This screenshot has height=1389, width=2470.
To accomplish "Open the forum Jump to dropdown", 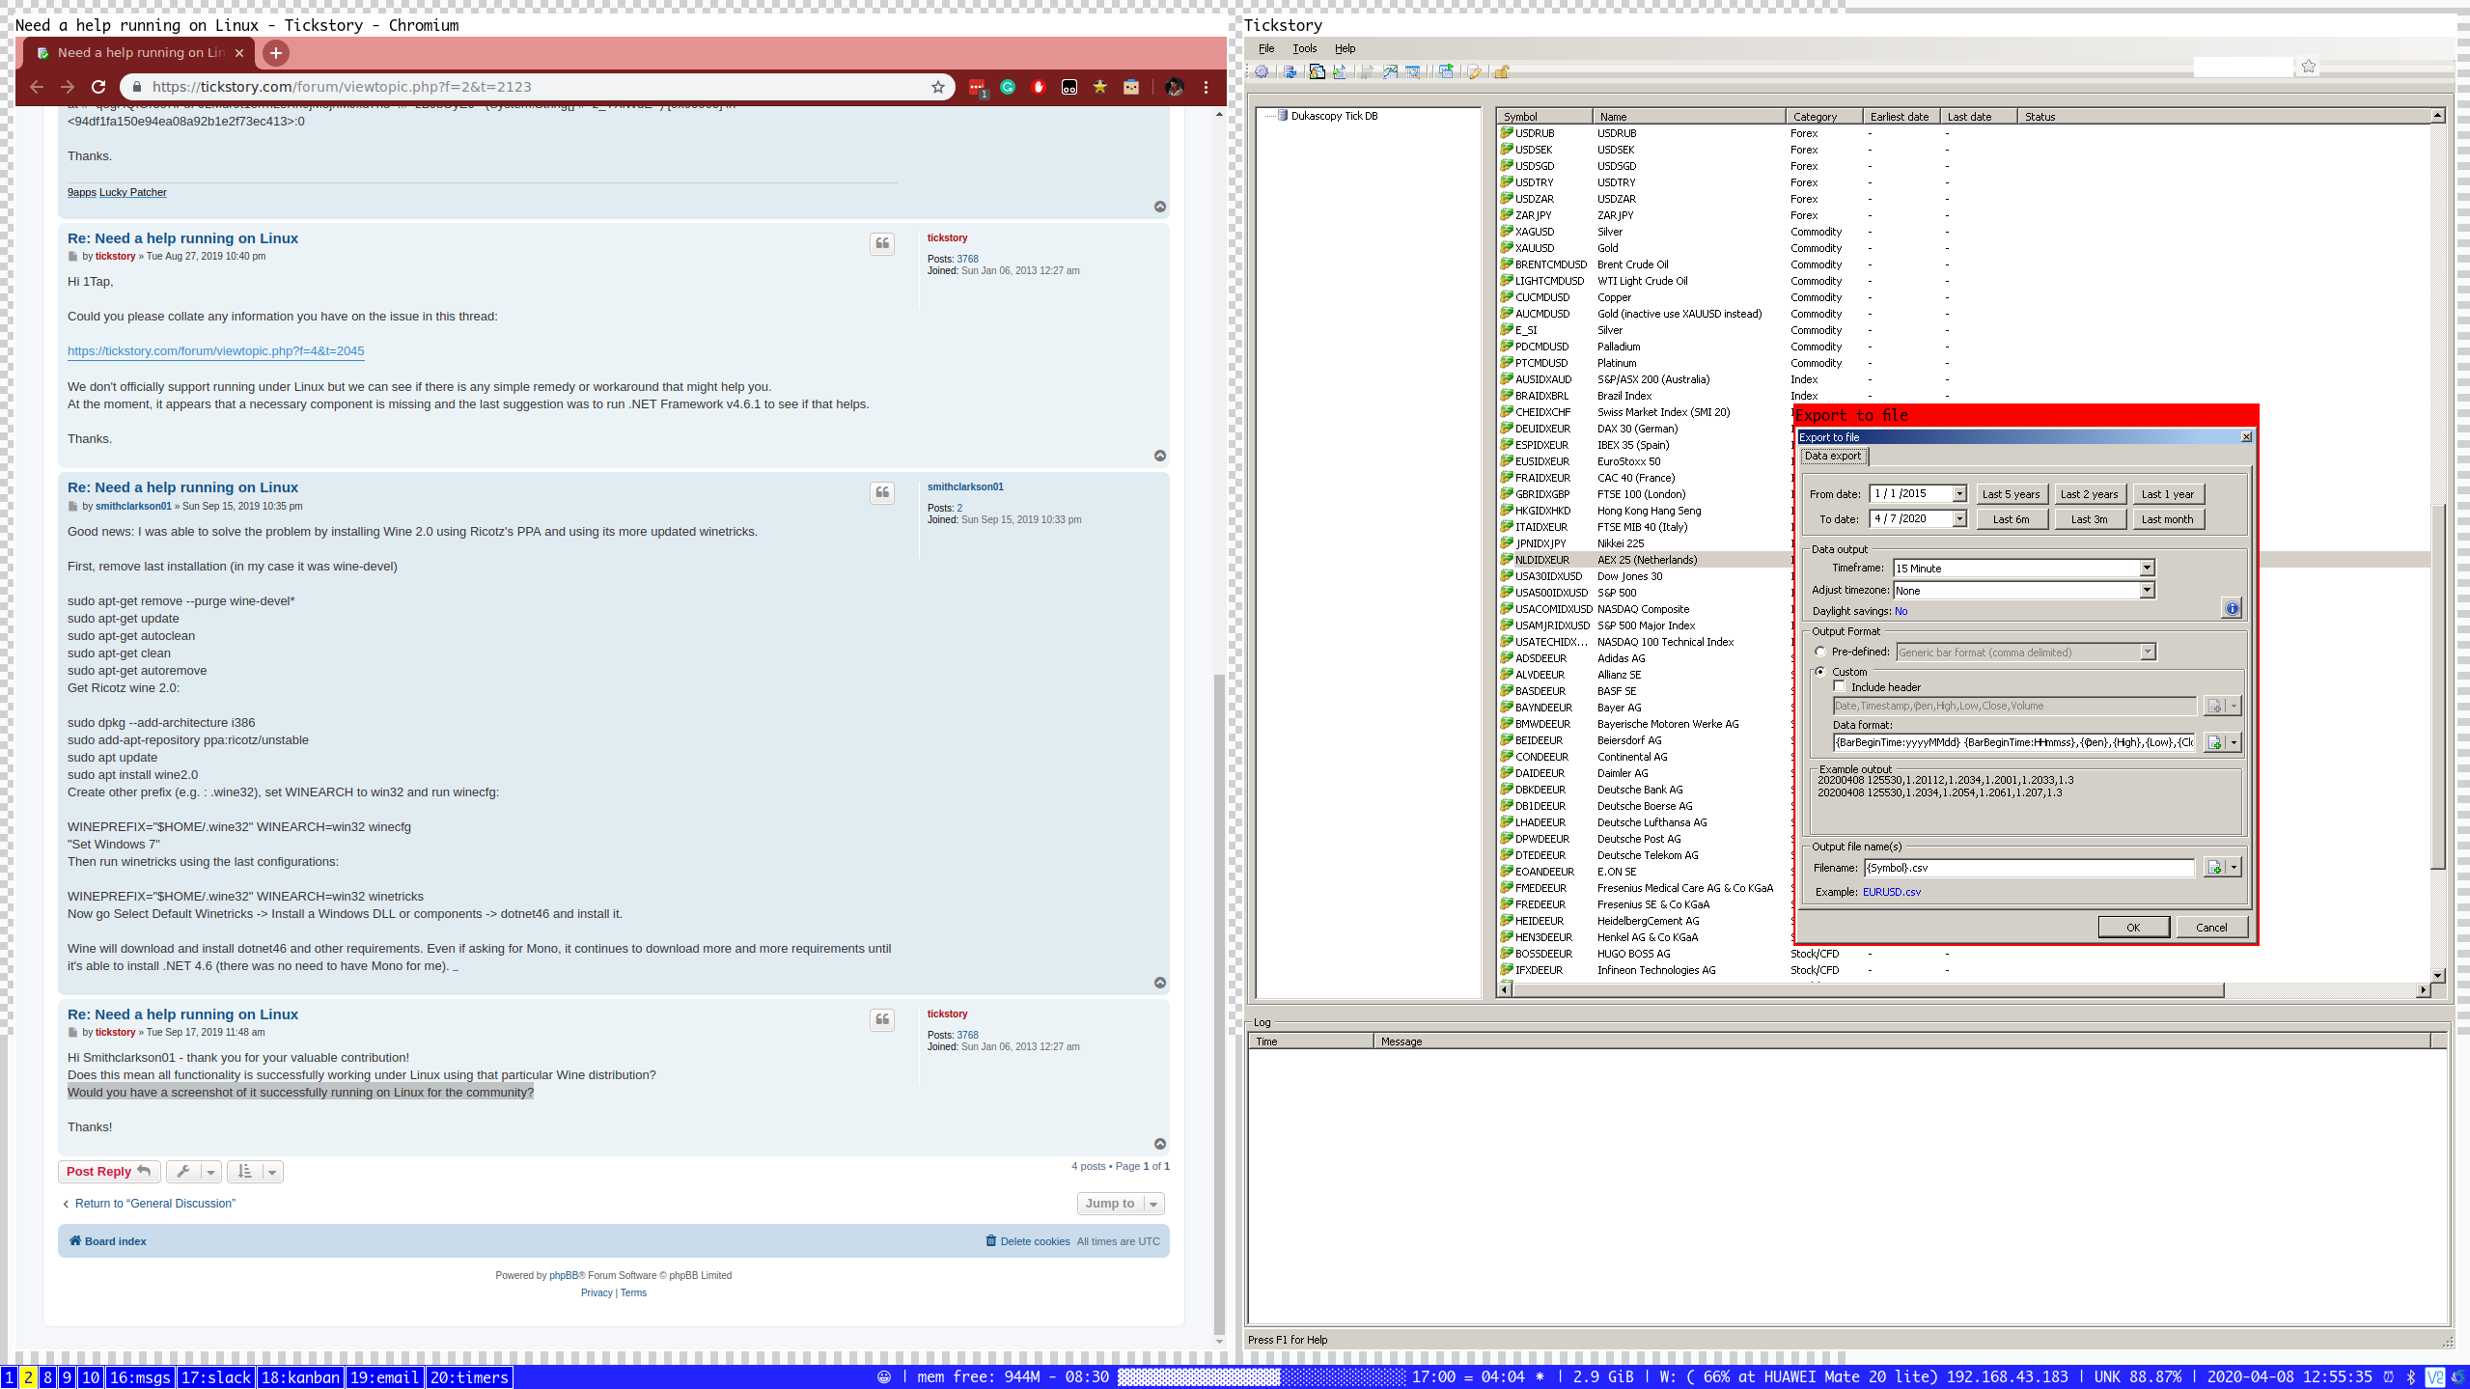I will 1121,1204.
